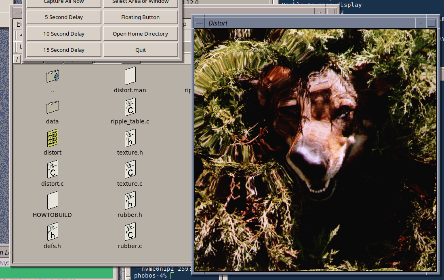Image resolution: width=444 pixels, height=280 pixels.
Task: Click Select Area or Window button
Action: coord(141,3)
